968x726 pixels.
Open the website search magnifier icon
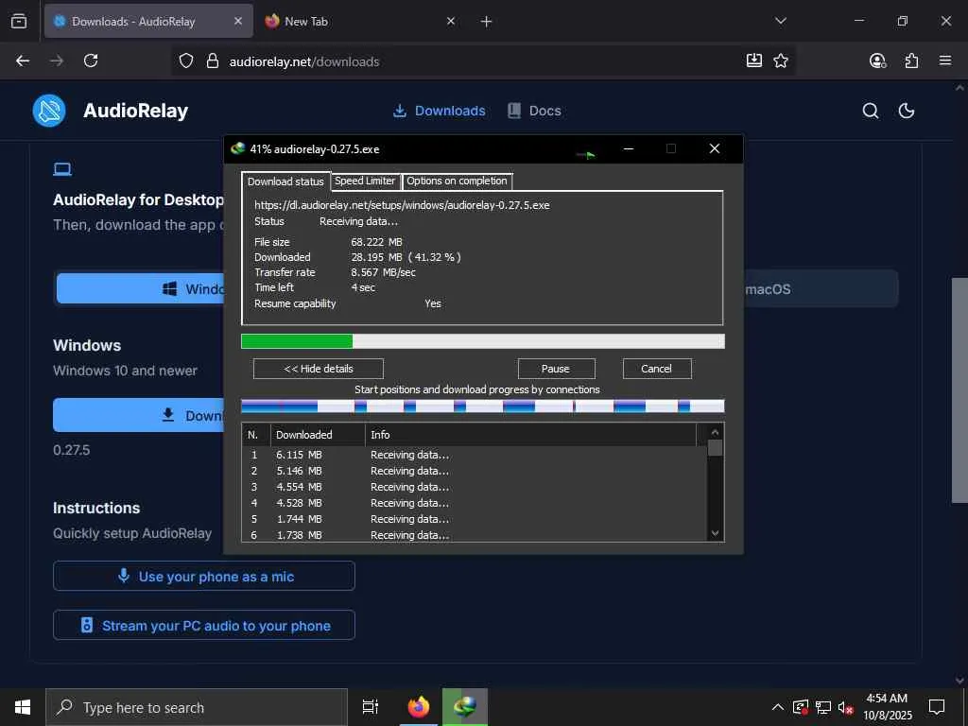tap(871, 111)
